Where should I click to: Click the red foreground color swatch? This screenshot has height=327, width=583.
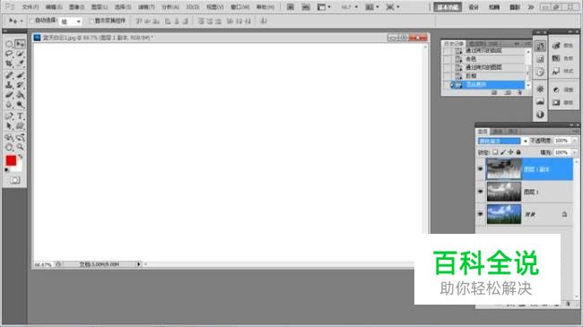click(11, 160)
